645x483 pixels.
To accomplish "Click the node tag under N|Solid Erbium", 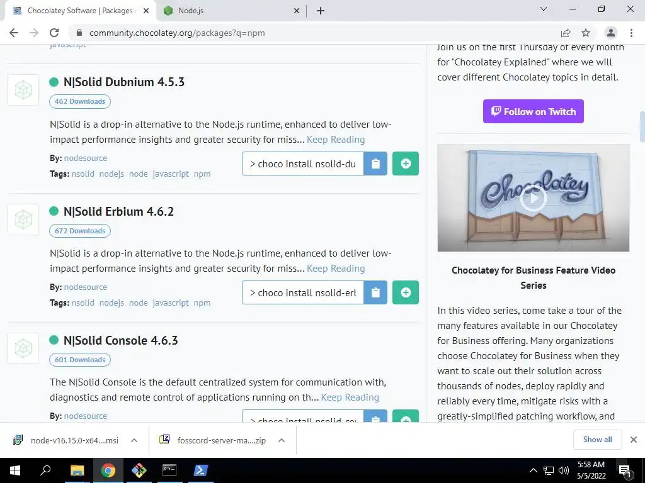I will [x=138, y=303].
